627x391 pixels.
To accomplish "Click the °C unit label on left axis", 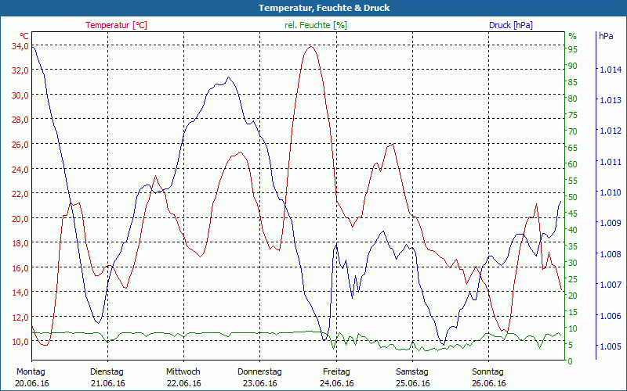I will (x=24, y=36).
